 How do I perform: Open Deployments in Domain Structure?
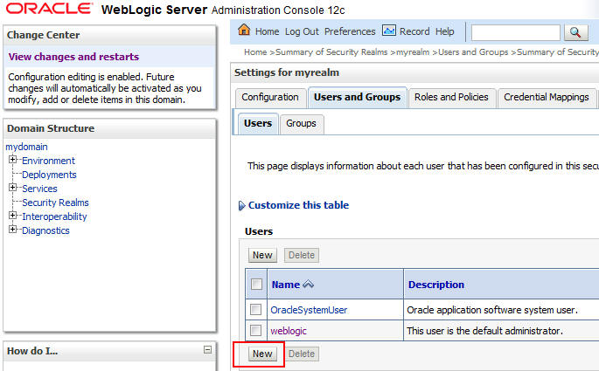pos(49,175)
